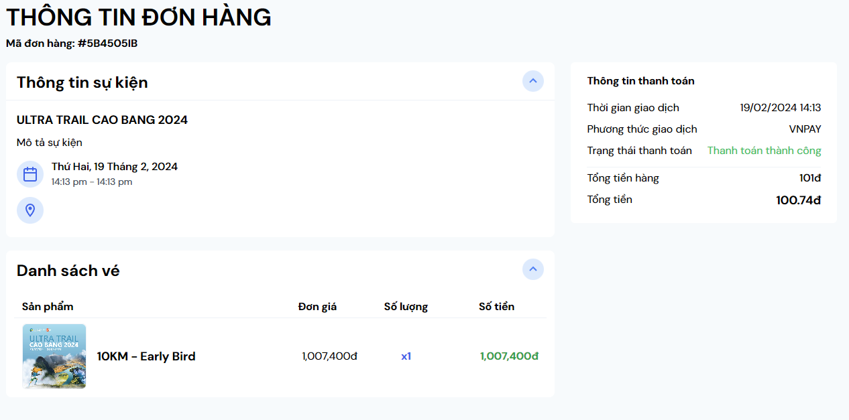Click the ULTRA TRAIL CAO BANG 2024 title
849x420 pixels.
pyautogui.click(x=102, y=120)
